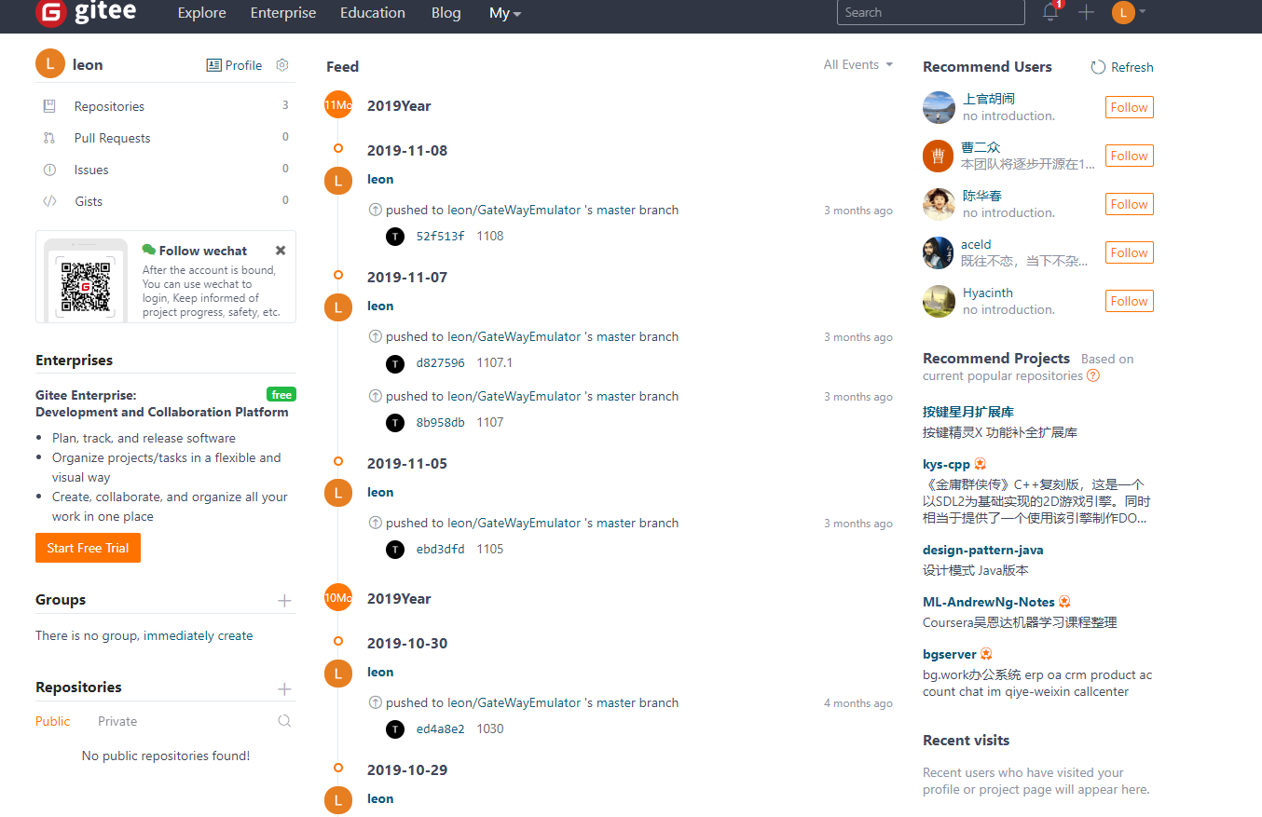
Task: Click the aceld user avatar
Action: coord(939,252)
